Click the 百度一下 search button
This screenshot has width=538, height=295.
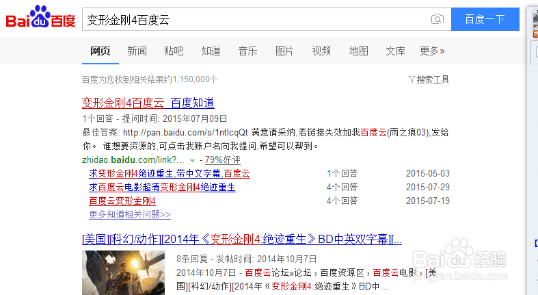coord(485,19)
